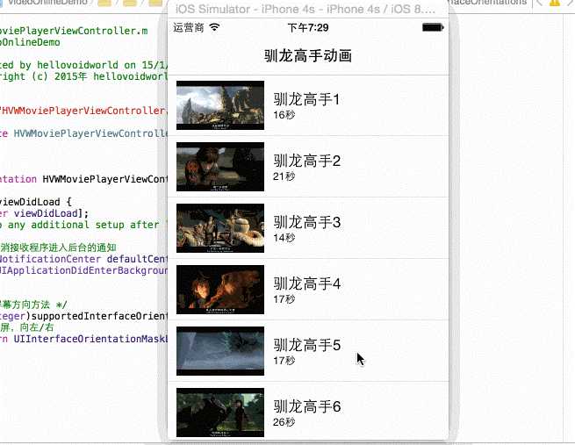Click the hellovoidworld on 15/1 comment line
This screenshot has height=445, width=575.
pyautogui.click(x=83, y=65)
